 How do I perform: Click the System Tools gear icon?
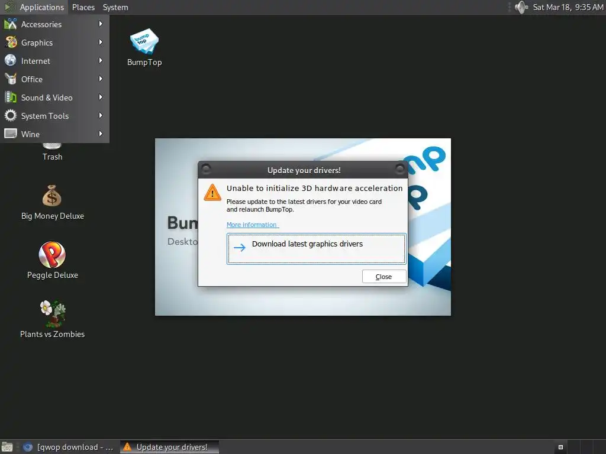[11, 115]
